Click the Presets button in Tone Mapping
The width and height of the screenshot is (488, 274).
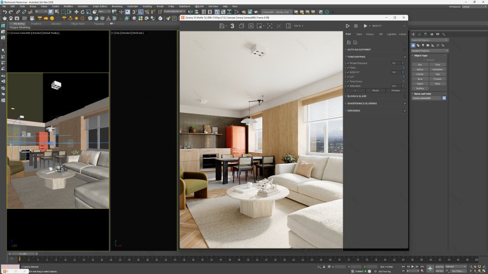pos(395,90)
